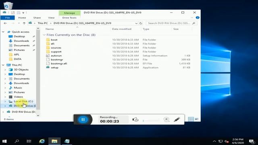Go back with the back arrow

point(5,23)
